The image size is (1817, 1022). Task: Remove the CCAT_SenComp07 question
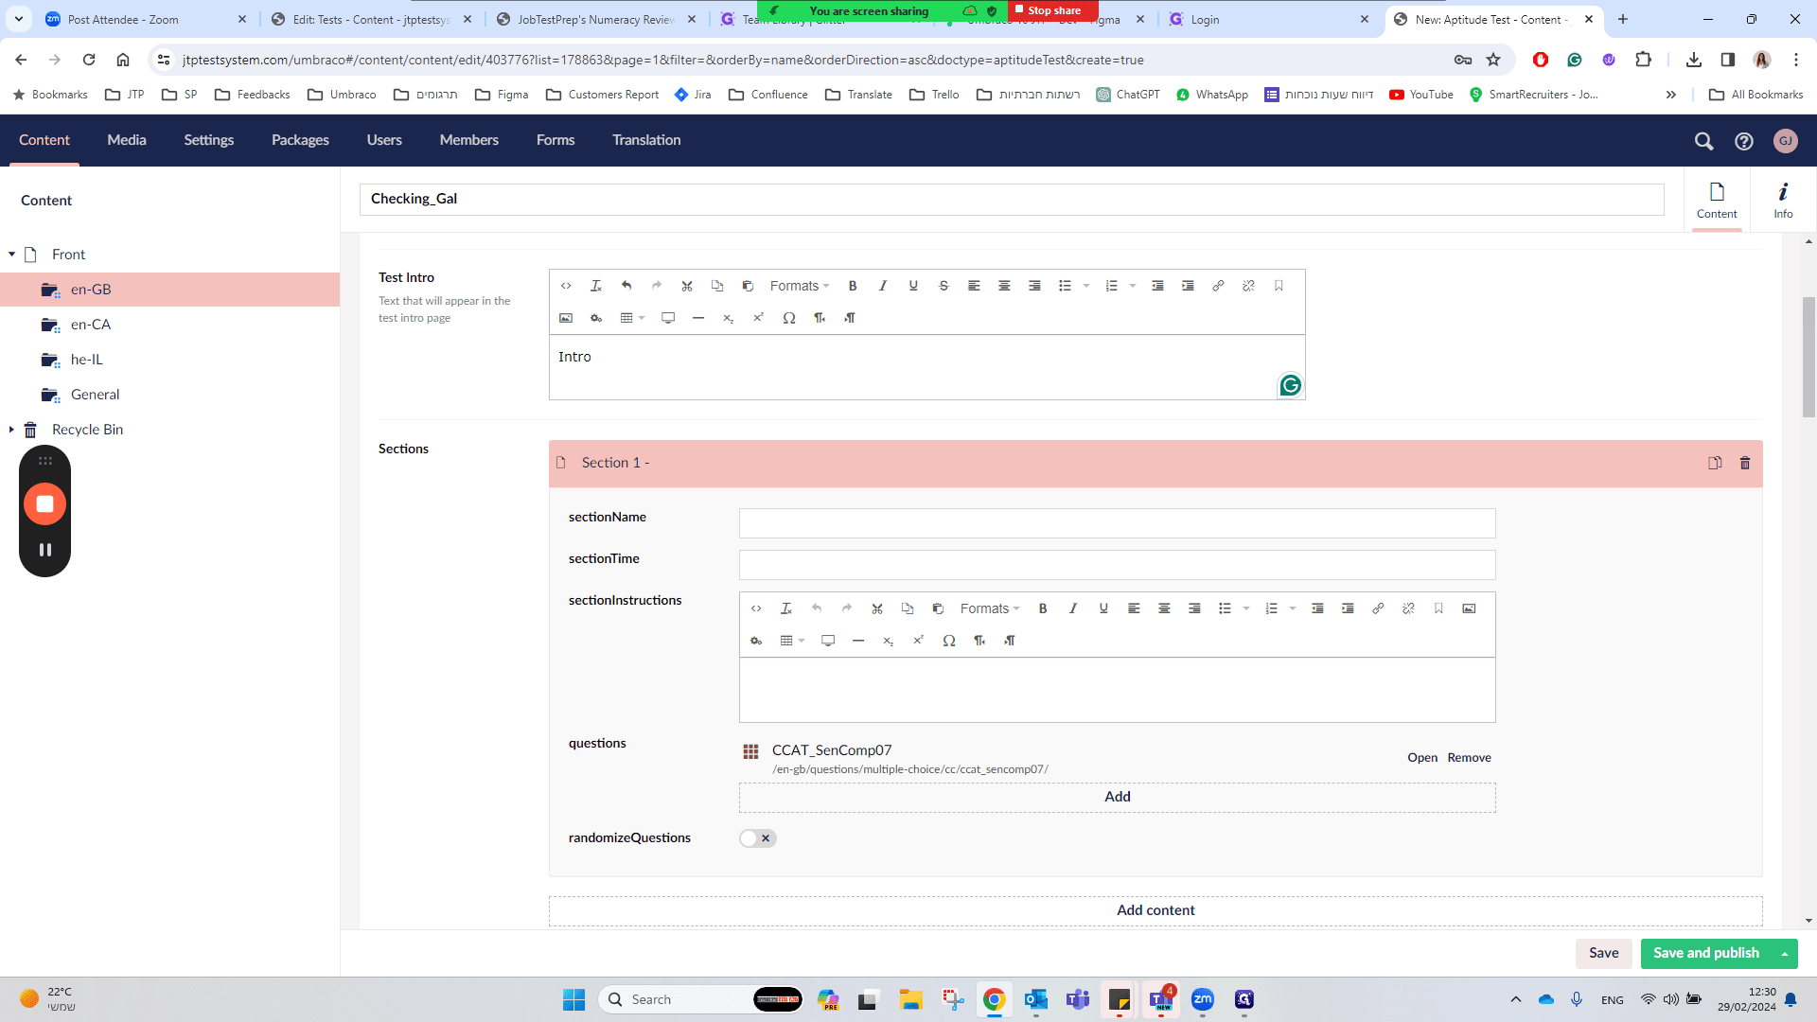(x=1469, y=758)
